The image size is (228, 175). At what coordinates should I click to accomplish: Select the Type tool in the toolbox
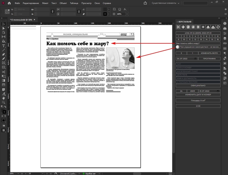click(x=3, y=46)
